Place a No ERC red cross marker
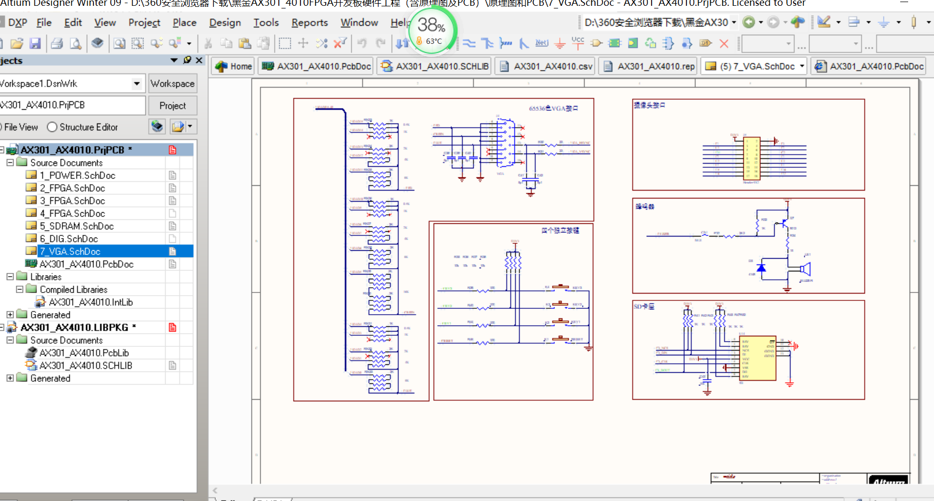The image size is (934, 501). click(724, 43)
